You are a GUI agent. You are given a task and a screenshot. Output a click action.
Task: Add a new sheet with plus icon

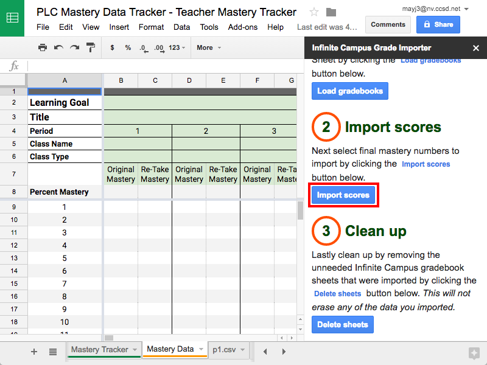pyautogui.click(x=34, y=352)
